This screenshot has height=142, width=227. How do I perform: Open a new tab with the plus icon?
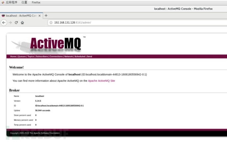[46, 15]
